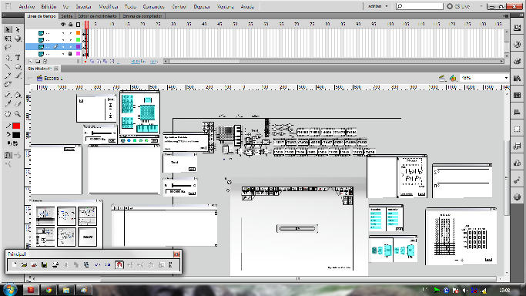The height and width of the screenshot is (296, 526).
Task: Switch to the Salida tab
Action: (x=67, y=16)
